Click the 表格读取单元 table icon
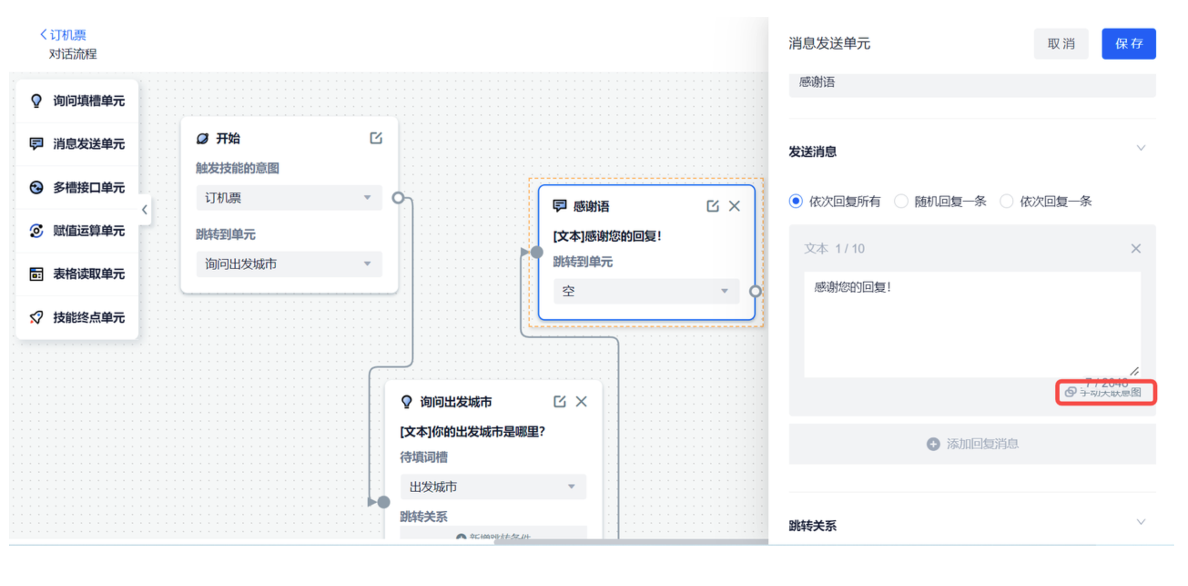Viewport: 1188px width, 586px height. coord(36,274)
